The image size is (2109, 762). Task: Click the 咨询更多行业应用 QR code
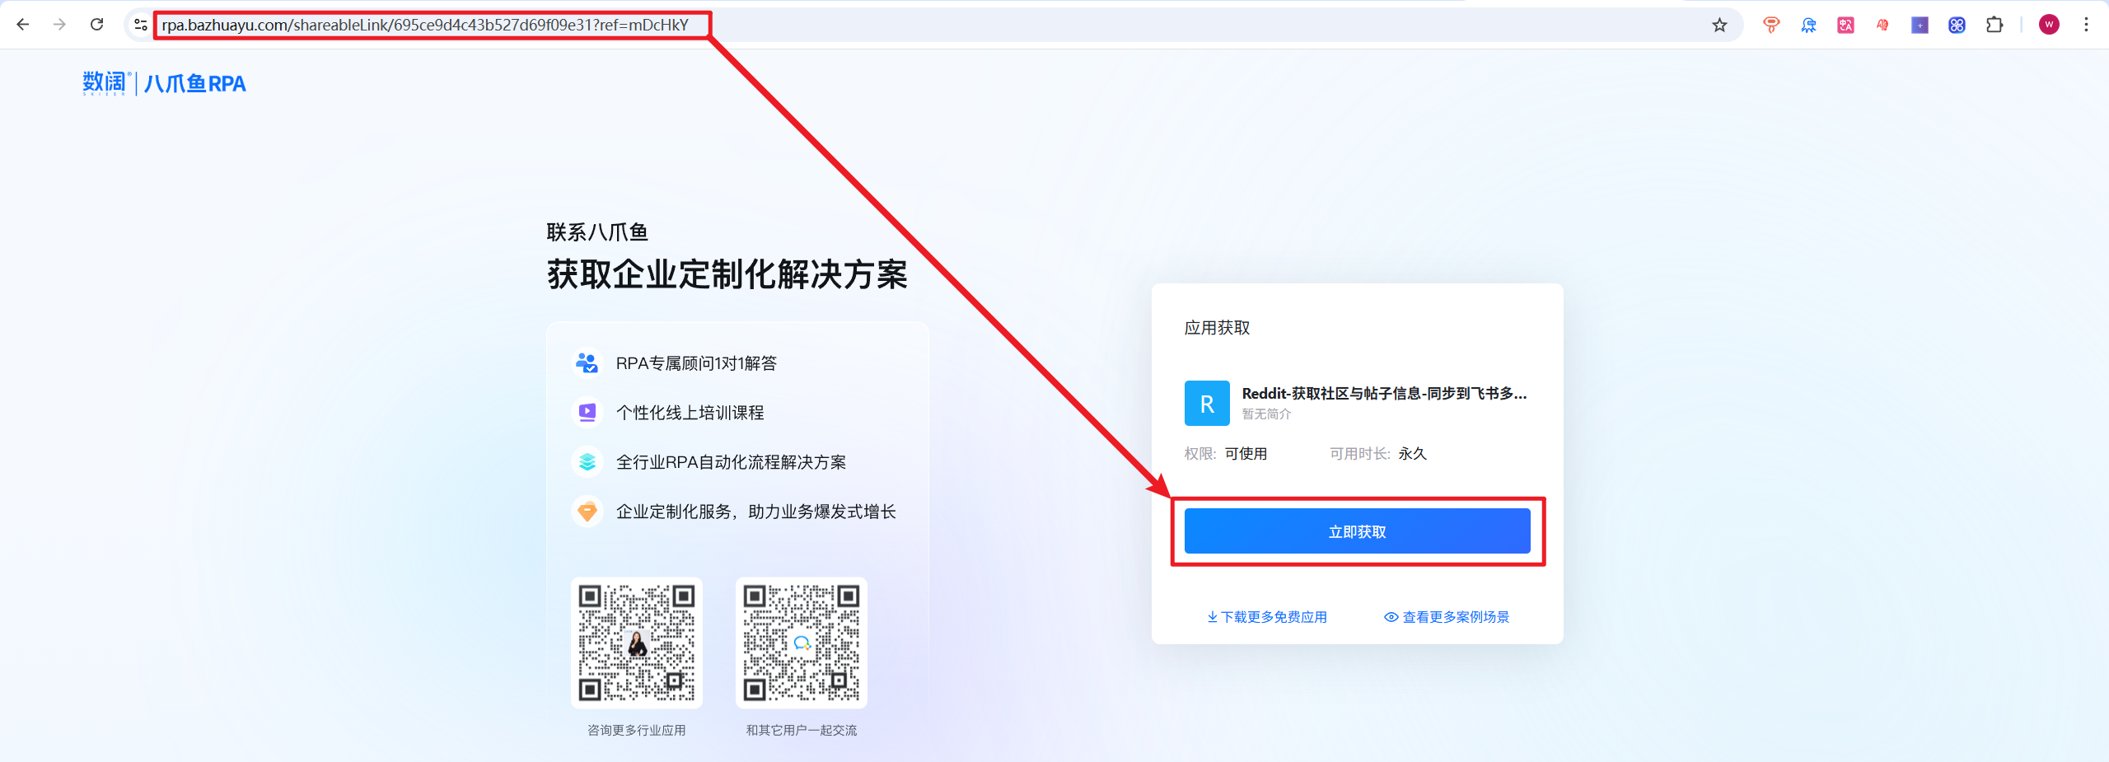point(636,643)
